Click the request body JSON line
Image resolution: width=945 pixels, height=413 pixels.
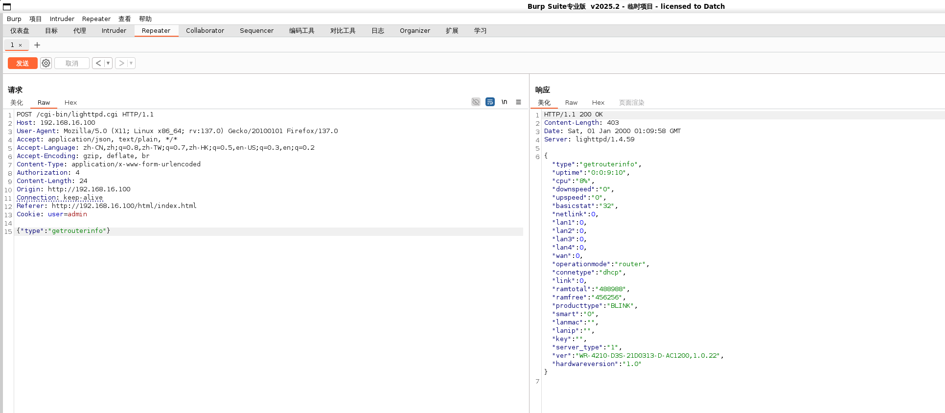[x=64, y=231]
